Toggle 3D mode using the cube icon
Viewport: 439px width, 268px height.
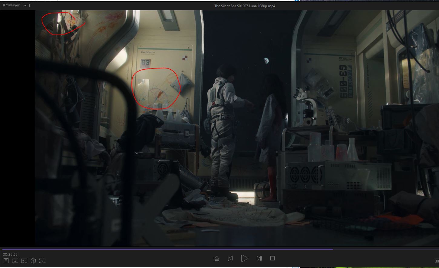point(33,261)
